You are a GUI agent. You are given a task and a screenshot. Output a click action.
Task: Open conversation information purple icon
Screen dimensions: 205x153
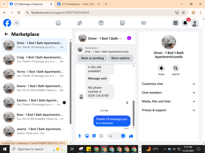pyautogui.click(x=129, y=38)
